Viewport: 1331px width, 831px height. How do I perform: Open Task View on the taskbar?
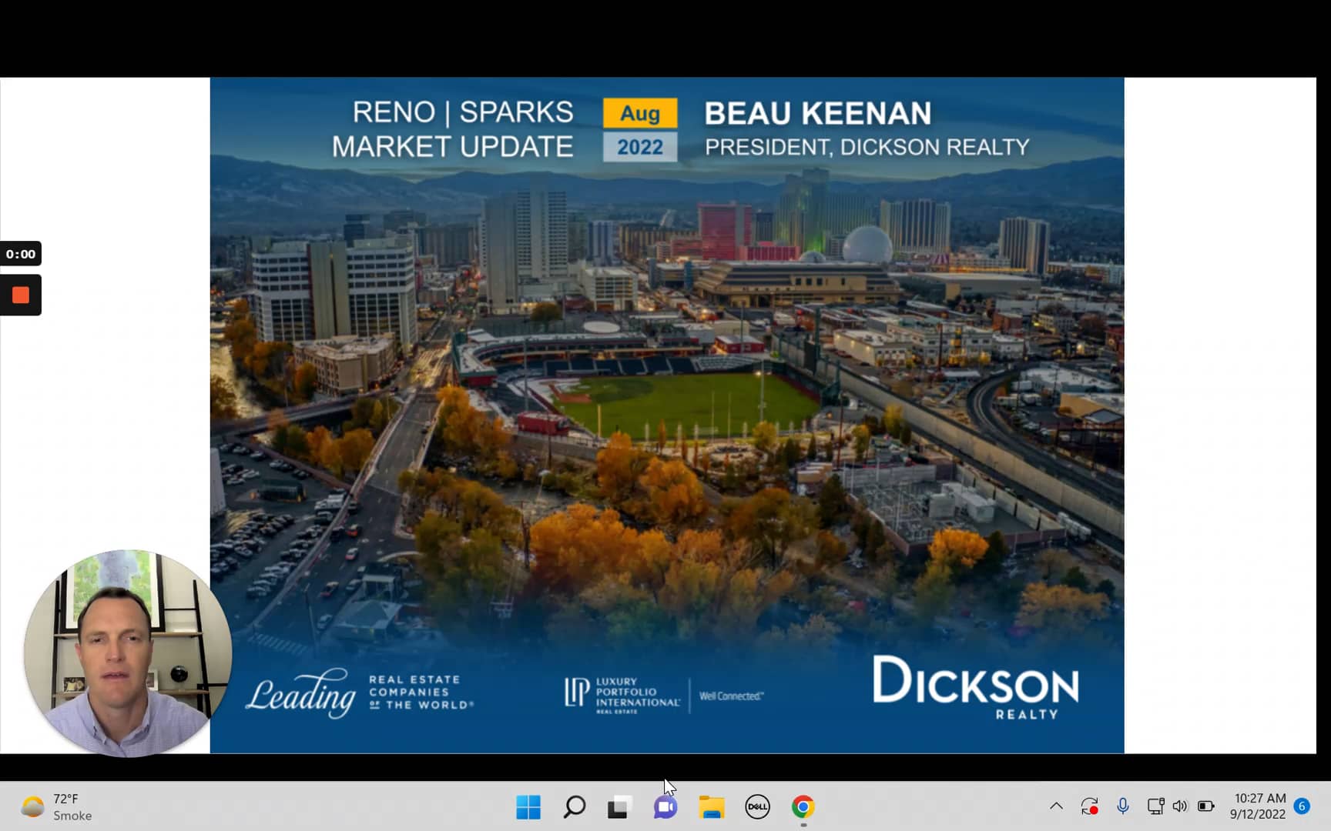coord(619,806)
